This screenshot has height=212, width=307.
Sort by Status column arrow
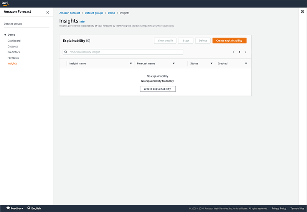point(211,64)
